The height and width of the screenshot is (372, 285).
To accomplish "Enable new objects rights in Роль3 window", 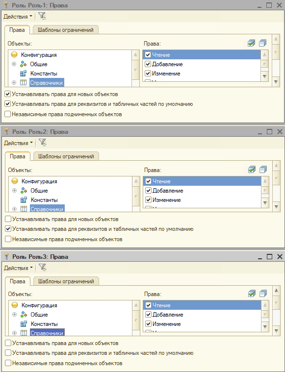I will coord(8,343).
